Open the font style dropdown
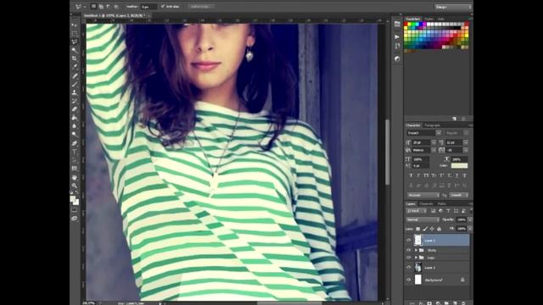The height and width of the screenshot is (305, 543). pyautogui.click(x=467, y=133)
